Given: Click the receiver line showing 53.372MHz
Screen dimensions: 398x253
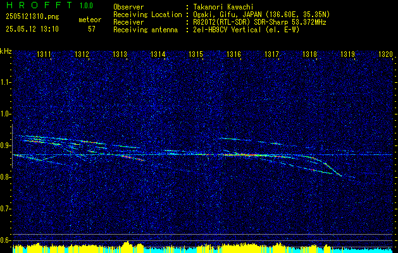Looking at the screenshot, I should (259, 22).
